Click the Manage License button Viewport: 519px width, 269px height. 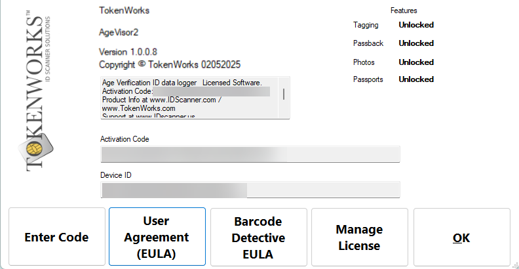360,237
